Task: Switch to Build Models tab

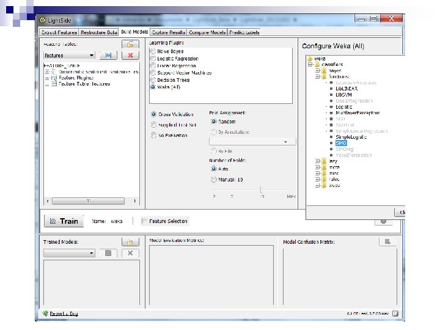Action: (x=134, y=32)
